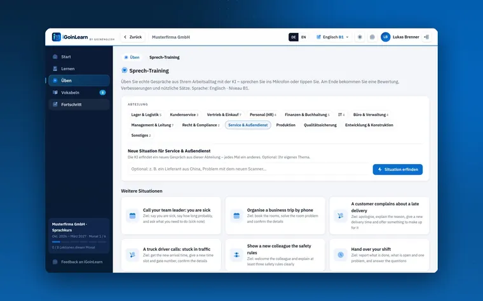This screenshot has height=301, width=483.
Task: Switch interface language to DE
Action: coord(293,37)
